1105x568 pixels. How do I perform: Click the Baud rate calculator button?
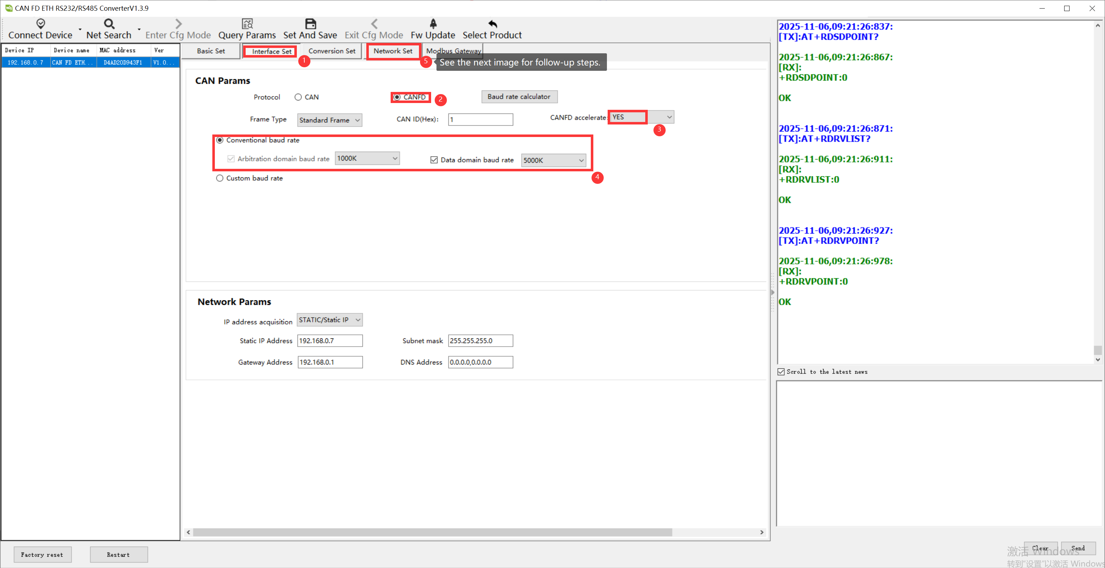tap(518, 97)
